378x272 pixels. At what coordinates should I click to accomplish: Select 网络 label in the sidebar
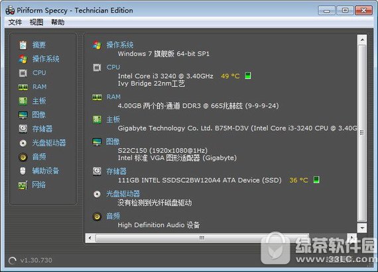tap(39, 185)
